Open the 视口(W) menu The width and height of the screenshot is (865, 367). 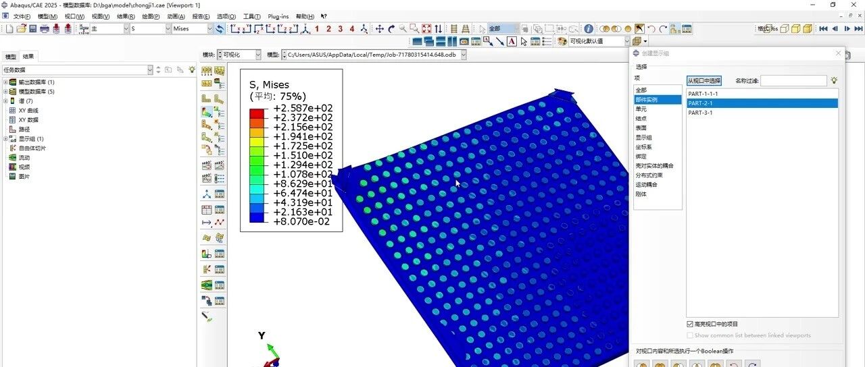pos(75,16)
